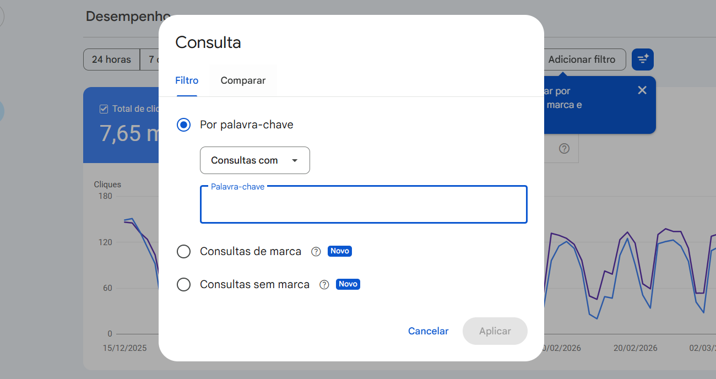Select the Consultas de marca option

183,251
